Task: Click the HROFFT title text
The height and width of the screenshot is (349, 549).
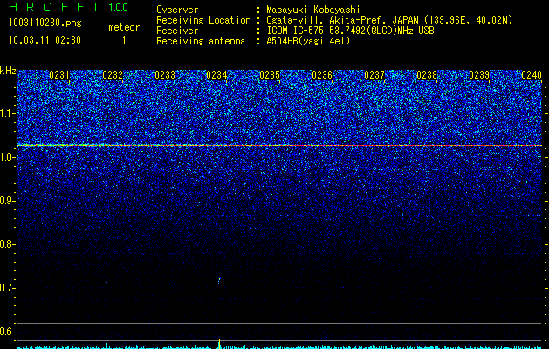Action: click(54, 7)
